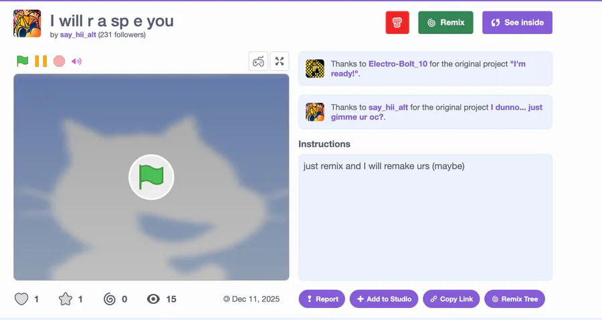Start project with the big center green flag
This screenshot has height=320, width=602.
[151, 177]
